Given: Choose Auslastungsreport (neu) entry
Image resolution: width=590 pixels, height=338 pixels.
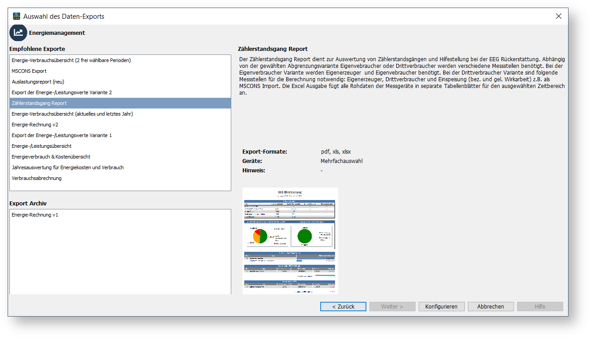Looking at the screenshot, I should [38, 82].
